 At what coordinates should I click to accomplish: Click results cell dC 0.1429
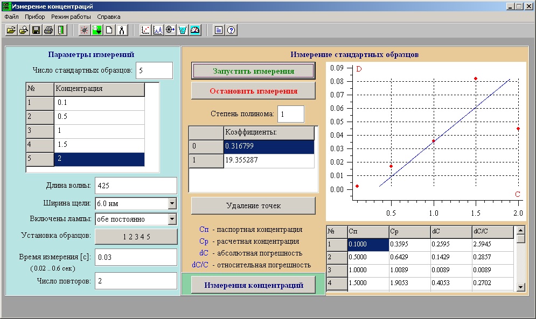pyautogui.click(x=451, y=257)
